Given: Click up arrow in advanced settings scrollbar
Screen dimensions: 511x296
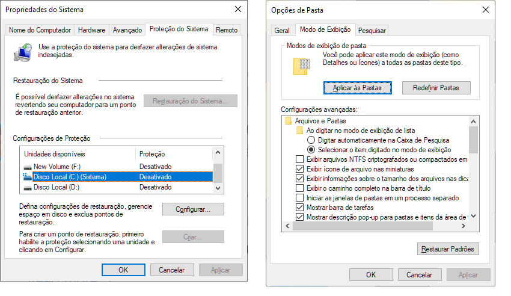Looking at the screenshot, I should 474,122.
